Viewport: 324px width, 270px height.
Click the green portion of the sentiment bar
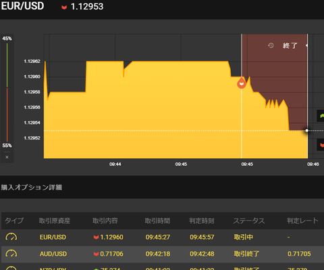pos(7,65)
